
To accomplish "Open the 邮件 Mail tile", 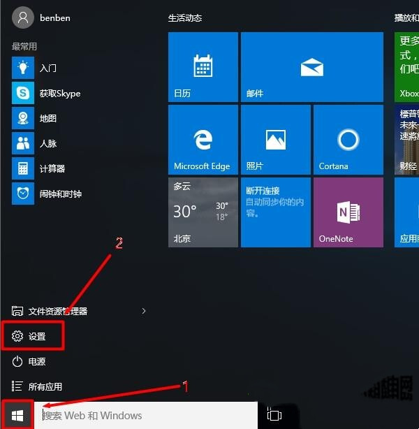I will click(x=312, y=67).
